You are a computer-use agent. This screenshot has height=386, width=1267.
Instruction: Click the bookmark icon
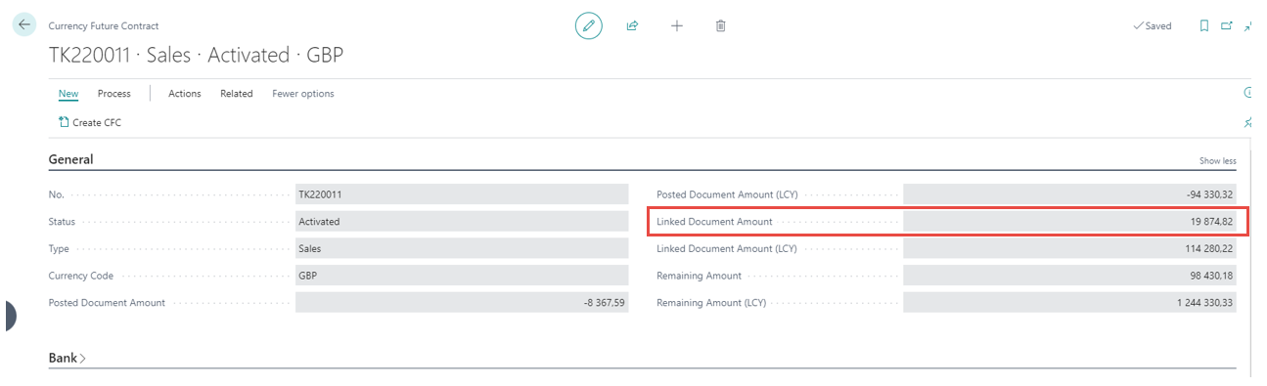click(x=1204, y=26)
